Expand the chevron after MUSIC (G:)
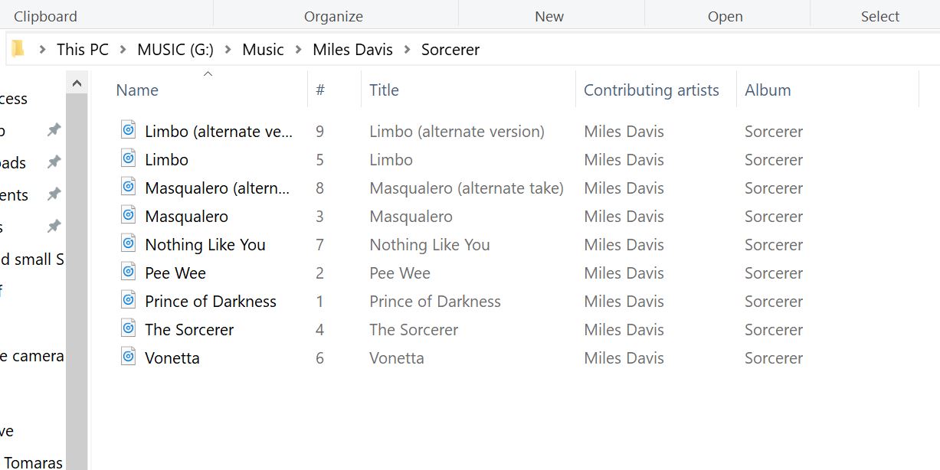This screenshot has width=940, height=470. 228,50
